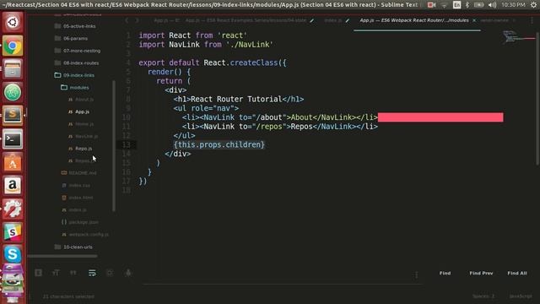
Task: Expand the 08-index-routes folder
Action: (x=77, y=63)
